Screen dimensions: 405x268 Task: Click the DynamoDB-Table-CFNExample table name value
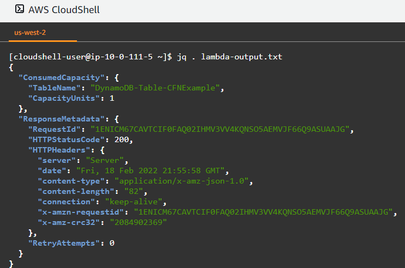coord(155,88)
